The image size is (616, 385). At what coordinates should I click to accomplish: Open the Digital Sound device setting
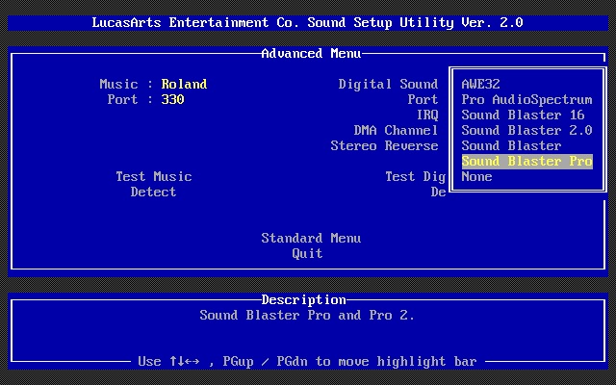[x=388, y=84]
